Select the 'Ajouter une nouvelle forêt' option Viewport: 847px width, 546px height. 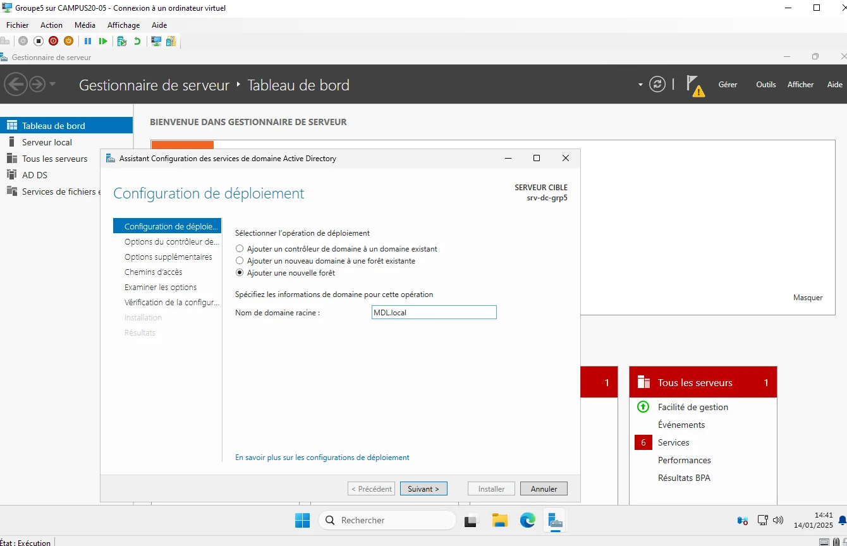point(285,273)
